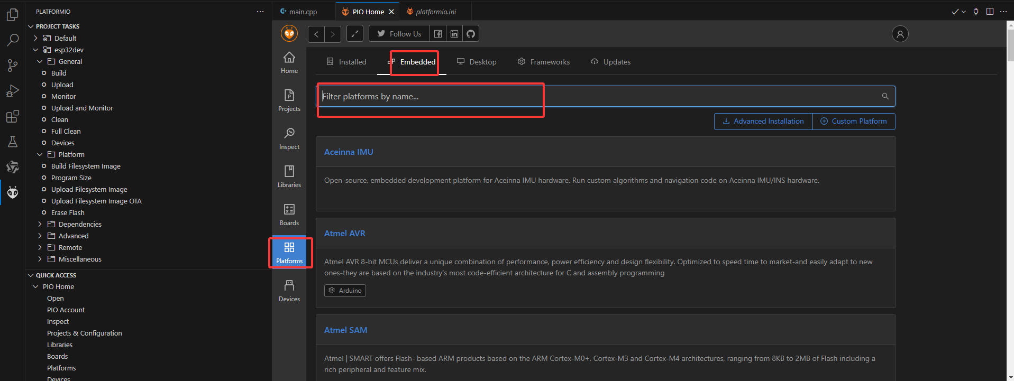The width and height of the screenshot is (1014, 381).
Task: Open editor more actions ellipsis at top right
Action: [1003, 12]
